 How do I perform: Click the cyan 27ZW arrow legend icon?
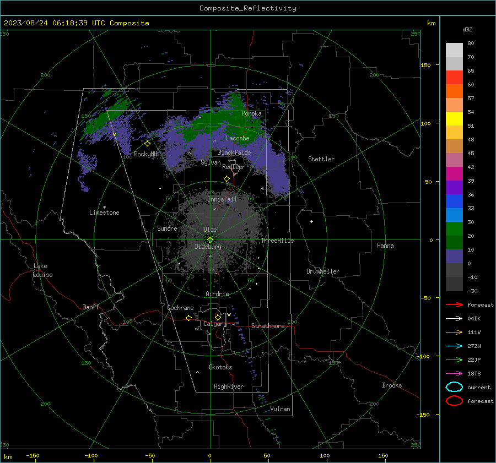pyautogui.click(x=454, y=346)
